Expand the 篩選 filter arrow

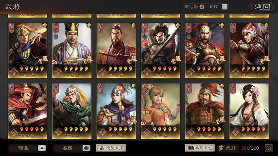42,148
